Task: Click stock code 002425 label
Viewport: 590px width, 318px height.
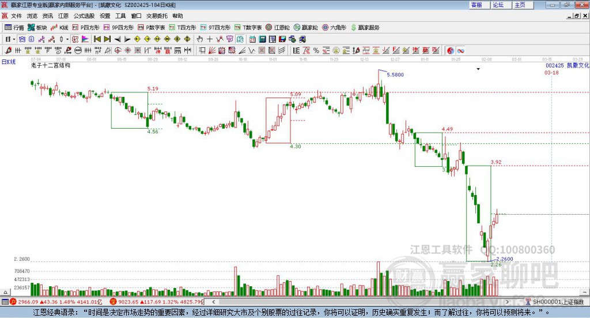Action: pos(555,65)
